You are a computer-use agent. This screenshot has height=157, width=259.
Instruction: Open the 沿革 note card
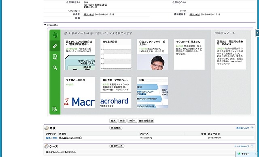[x=153, y=93]
